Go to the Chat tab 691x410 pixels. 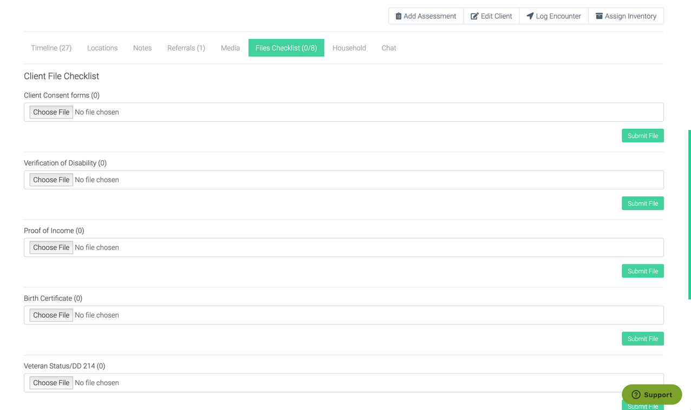coord(389,48)
